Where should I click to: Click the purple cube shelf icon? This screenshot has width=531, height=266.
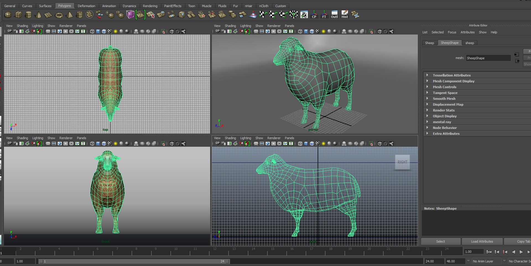pos(130,14)
